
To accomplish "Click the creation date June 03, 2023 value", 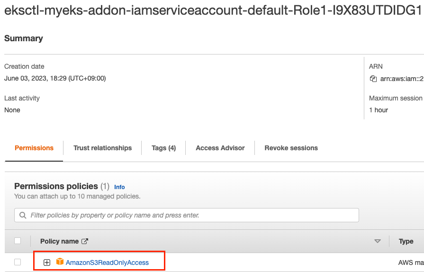I will [x=55, y=78].
